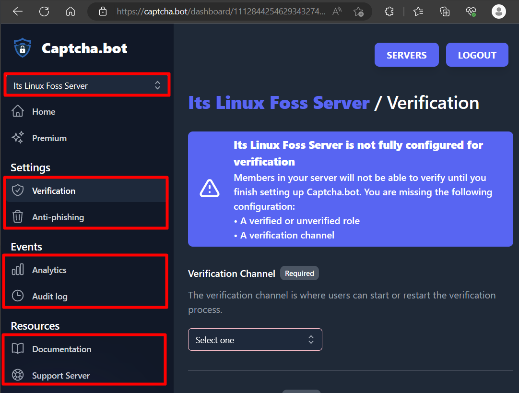
Task: Open the Support Server resource link
Action: (86, 375)
